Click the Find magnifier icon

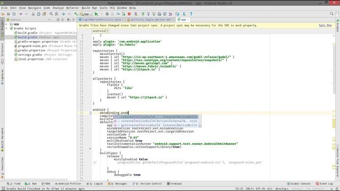(x=51, y=14)
